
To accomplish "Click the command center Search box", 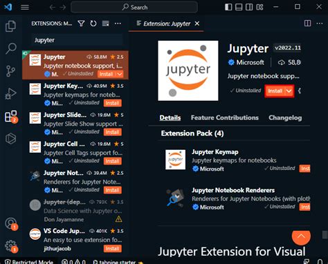I will pyautogui.click(x=134, y=7).
